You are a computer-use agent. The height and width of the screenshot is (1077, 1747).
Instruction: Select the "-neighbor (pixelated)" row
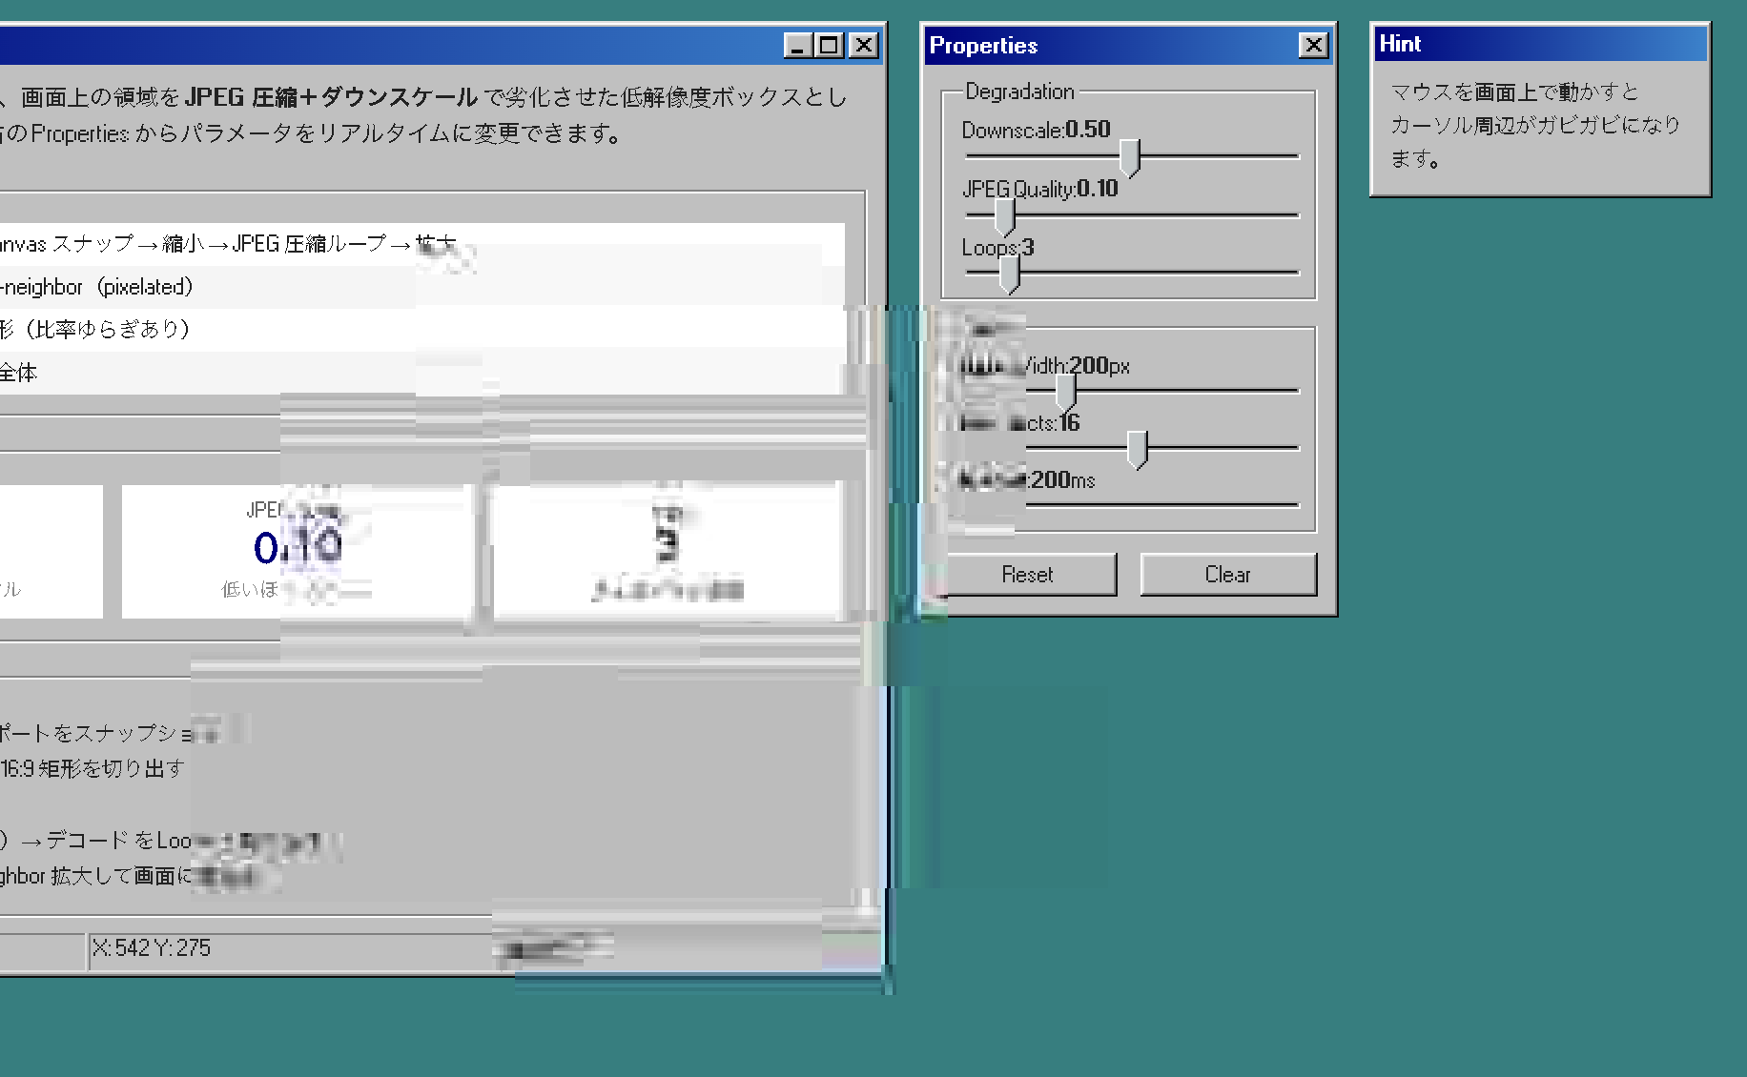[x=421, y=287]
